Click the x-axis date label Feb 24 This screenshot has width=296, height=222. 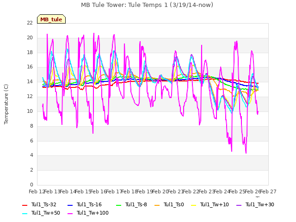coord(222,191)
